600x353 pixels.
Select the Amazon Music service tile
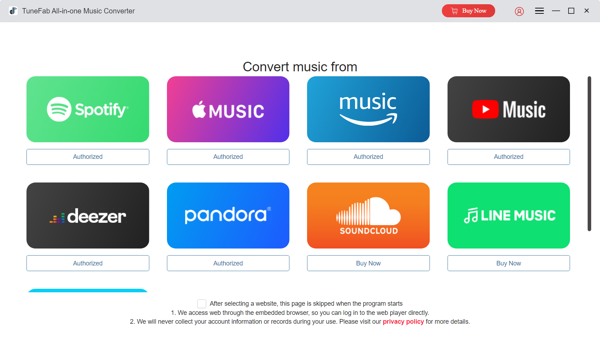click(368, 109)
